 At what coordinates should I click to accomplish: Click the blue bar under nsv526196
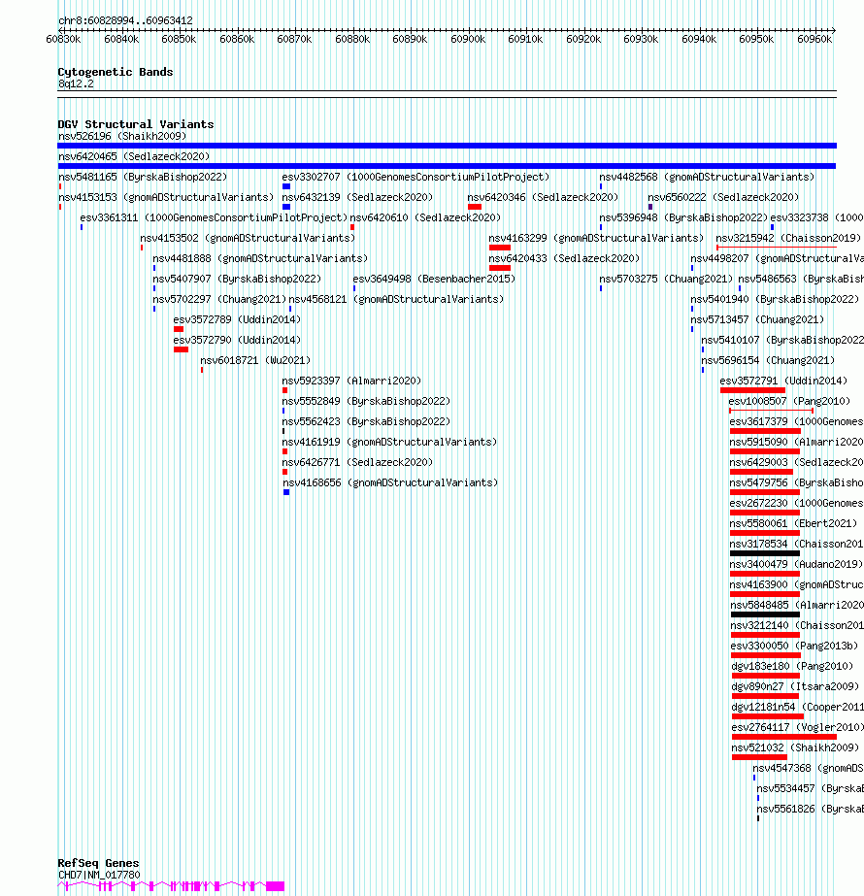[447, 146]
